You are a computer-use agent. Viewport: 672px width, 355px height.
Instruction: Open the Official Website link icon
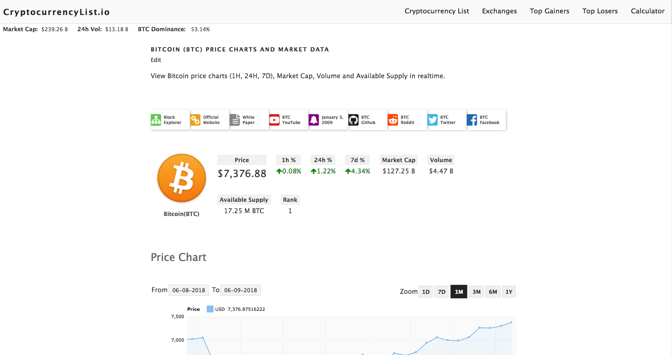click(x=195, y=120)
